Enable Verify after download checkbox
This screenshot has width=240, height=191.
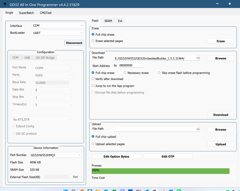(x=93, y=79)
